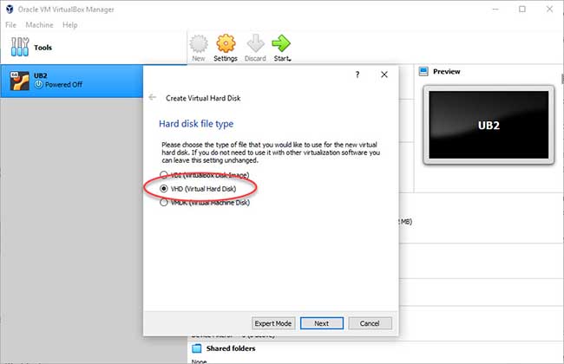The image size is (564, 364).
Task: Open the Help menu
Action: tap(69, 25)
